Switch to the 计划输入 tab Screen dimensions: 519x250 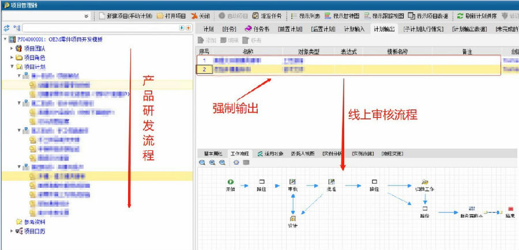(x=355, y=29)
